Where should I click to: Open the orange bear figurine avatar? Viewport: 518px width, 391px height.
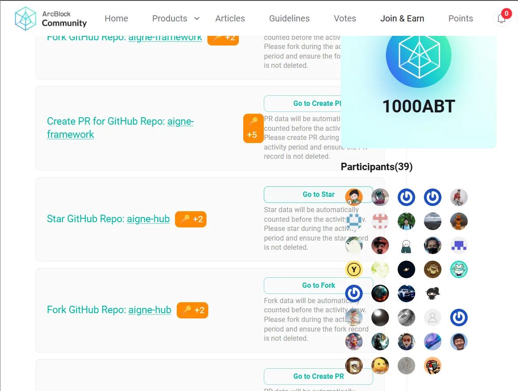[459, 221]
